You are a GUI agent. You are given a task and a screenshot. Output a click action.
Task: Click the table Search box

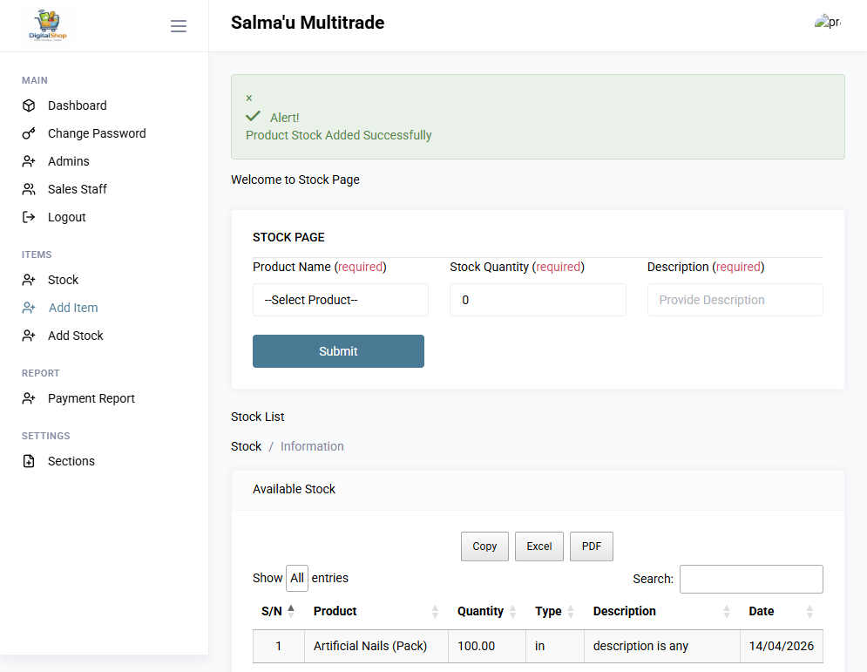coord(751,579)
